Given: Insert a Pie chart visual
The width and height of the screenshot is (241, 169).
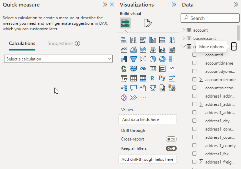Looking at the screenshot, I should 153,59.
